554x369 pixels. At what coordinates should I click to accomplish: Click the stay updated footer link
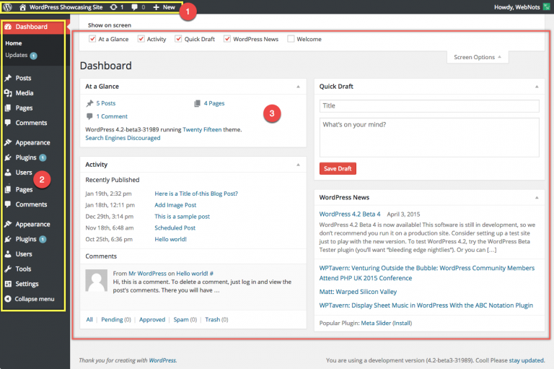tap(526, 360)
